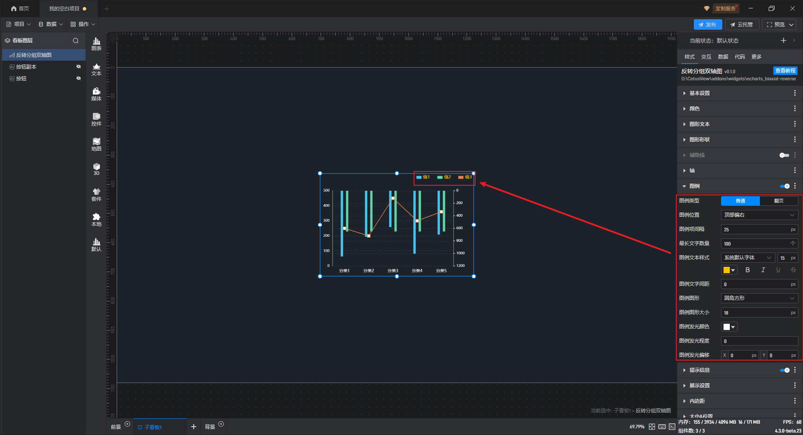Search layers in 看板图层 panel
The width and height of the screenshot is (803, 435).
(76, 41)
